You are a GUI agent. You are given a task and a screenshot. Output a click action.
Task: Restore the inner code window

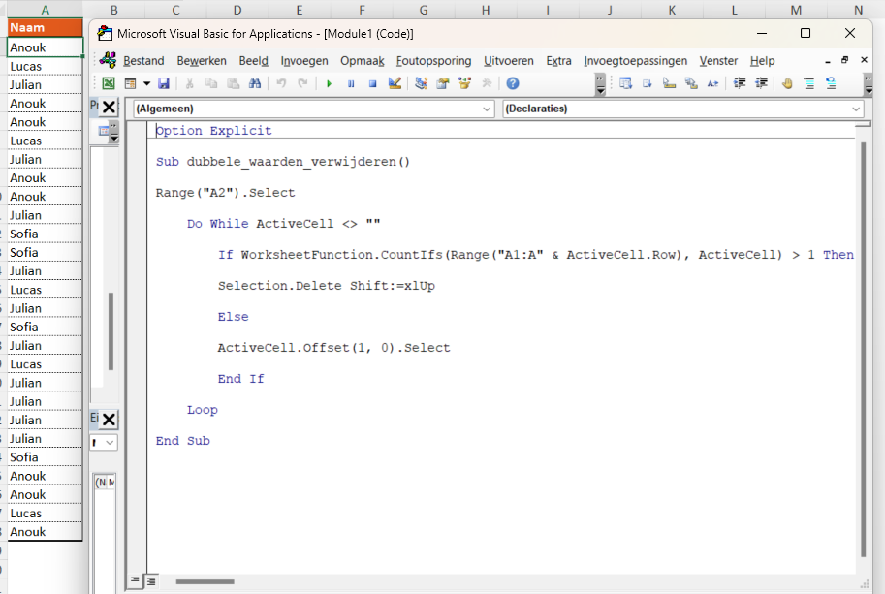(845, 59)
